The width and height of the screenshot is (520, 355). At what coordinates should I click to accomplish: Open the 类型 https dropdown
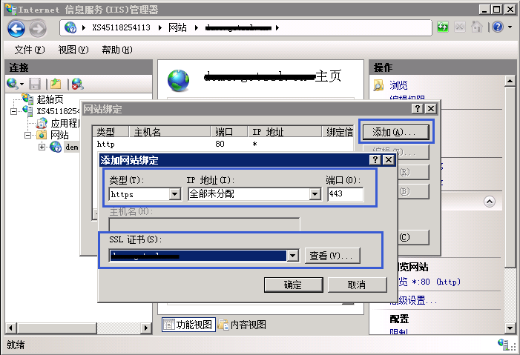[175, 194]
